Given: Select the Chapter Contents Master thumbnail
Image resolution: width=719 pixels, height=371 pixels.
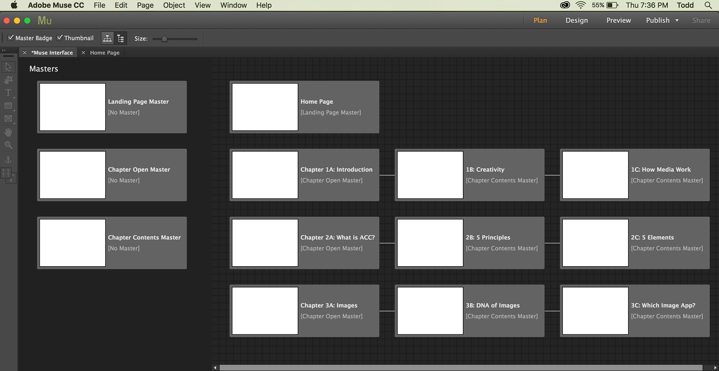Looking at the screenshot, I should click(73, 243).
